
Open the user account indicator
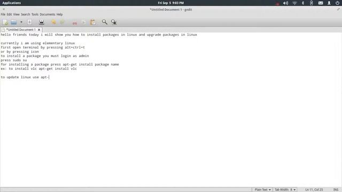coord(329,3)
